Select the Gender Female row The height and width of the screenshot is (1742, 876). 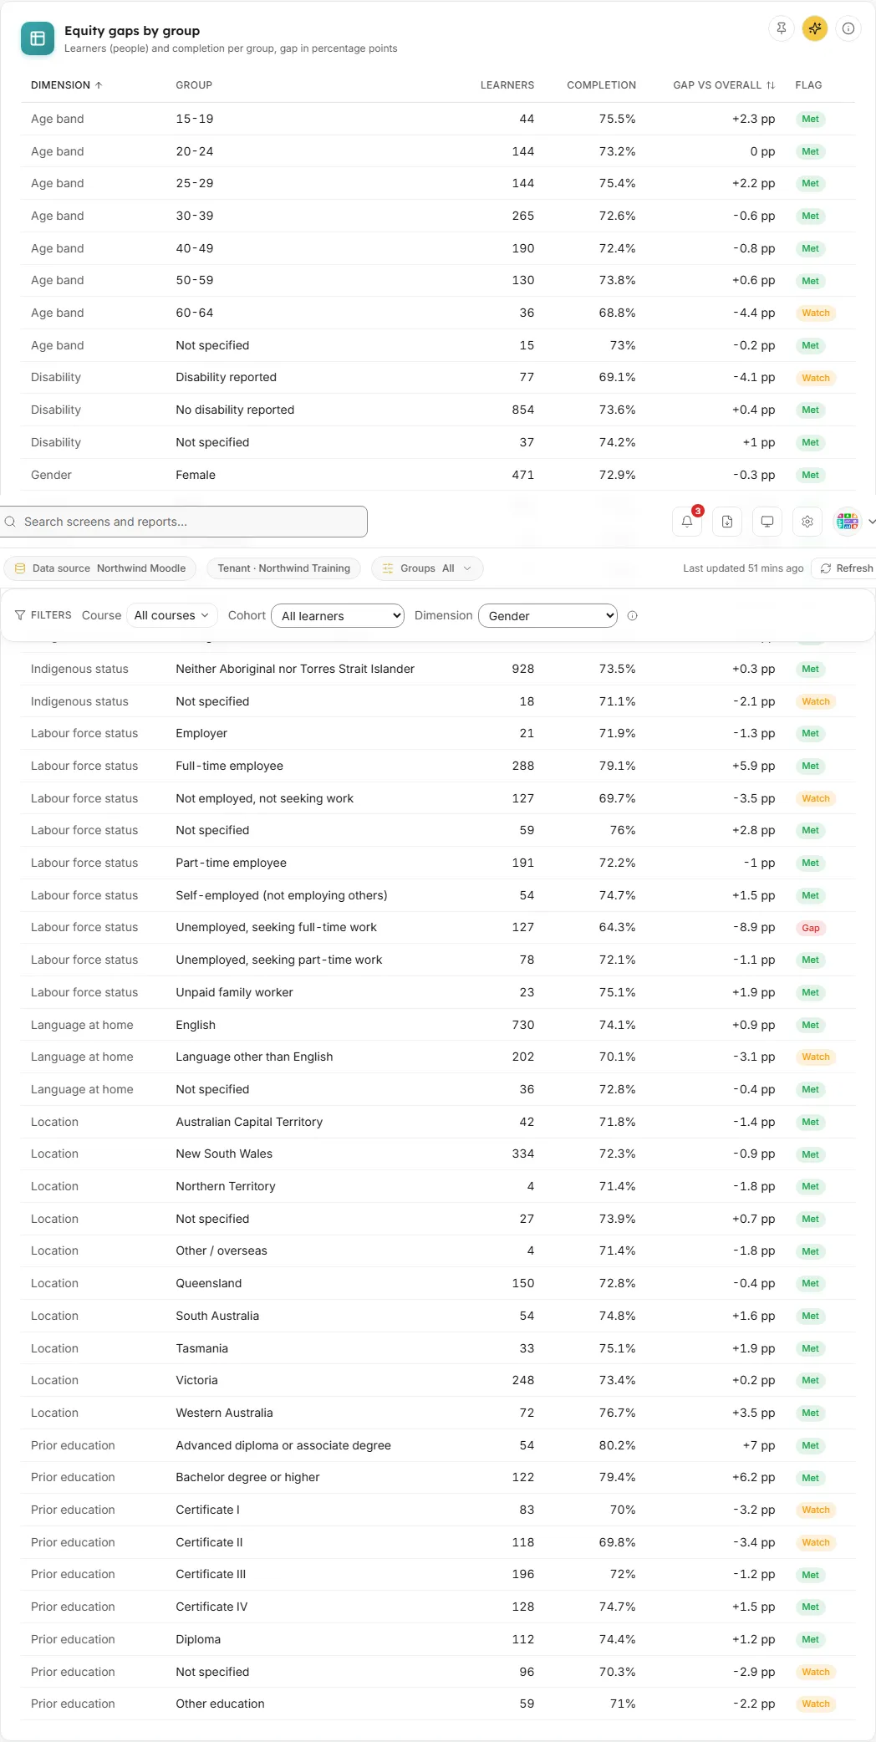pyautogui.click(x=438, y=475)
